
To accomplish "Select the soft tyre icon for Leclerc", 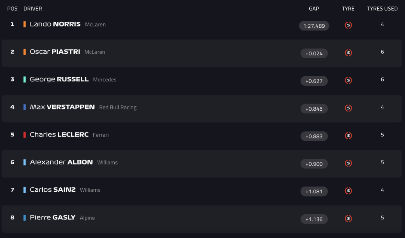I will (348, 136).
